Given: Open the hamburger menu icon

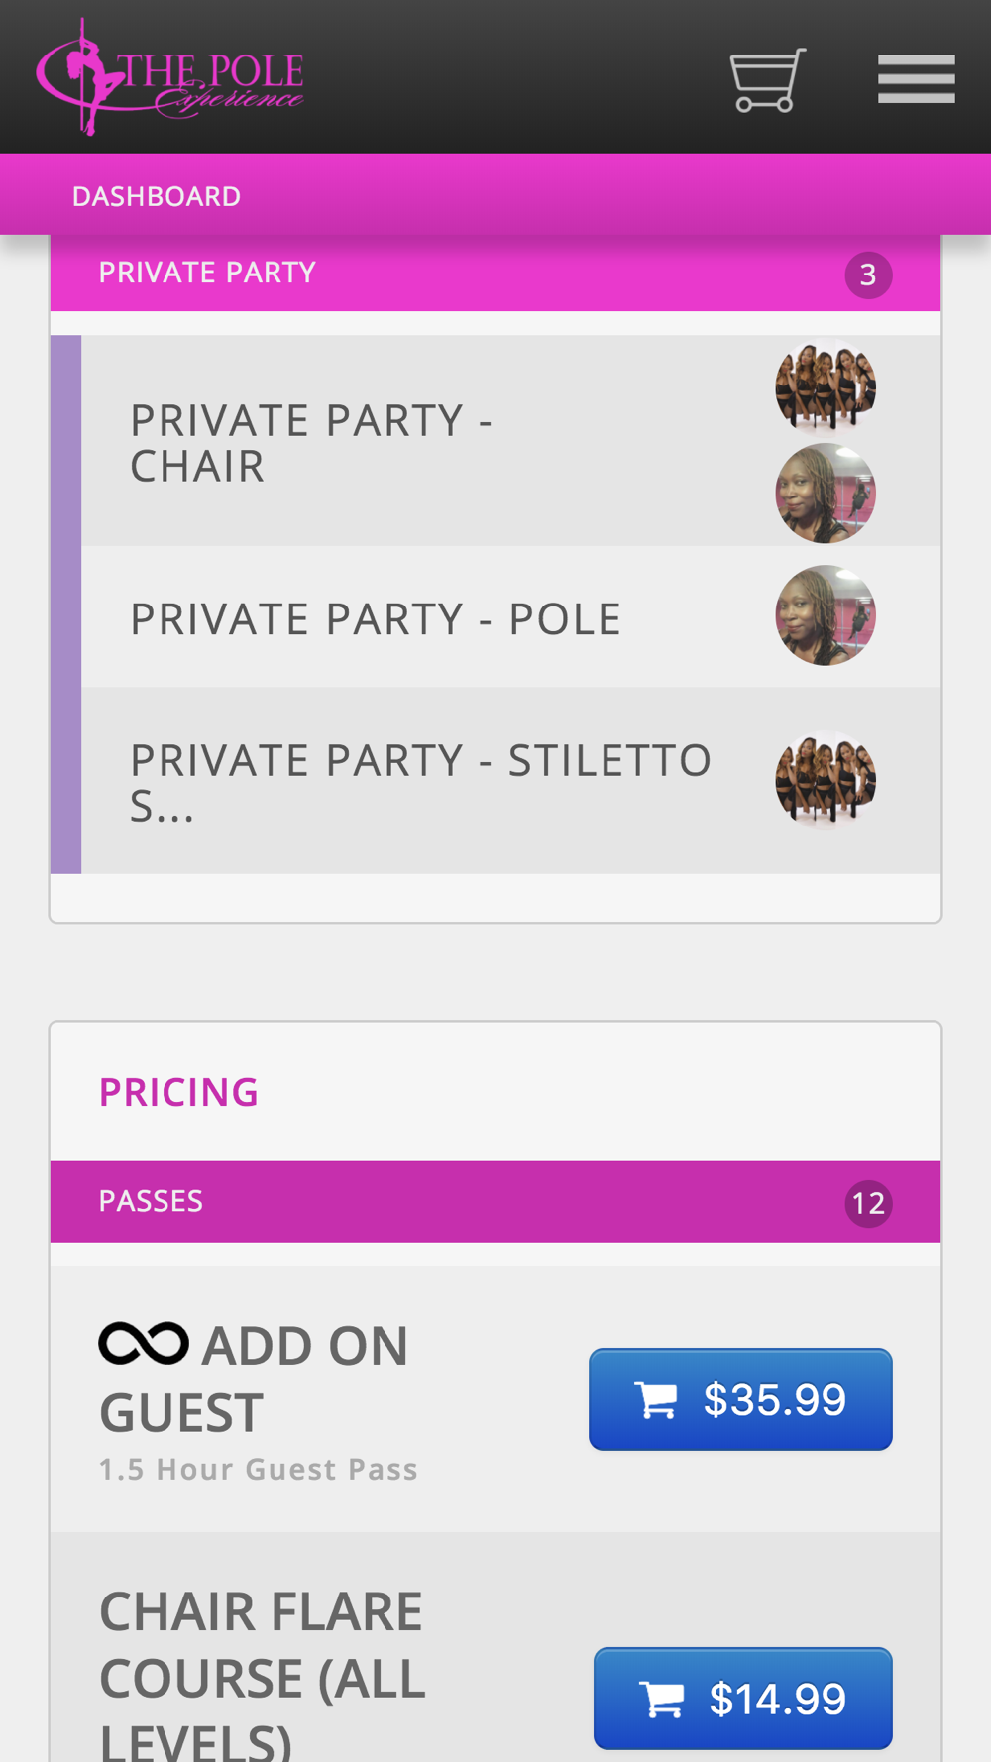Looking at the screenshot, I should [x=917, y=79].
